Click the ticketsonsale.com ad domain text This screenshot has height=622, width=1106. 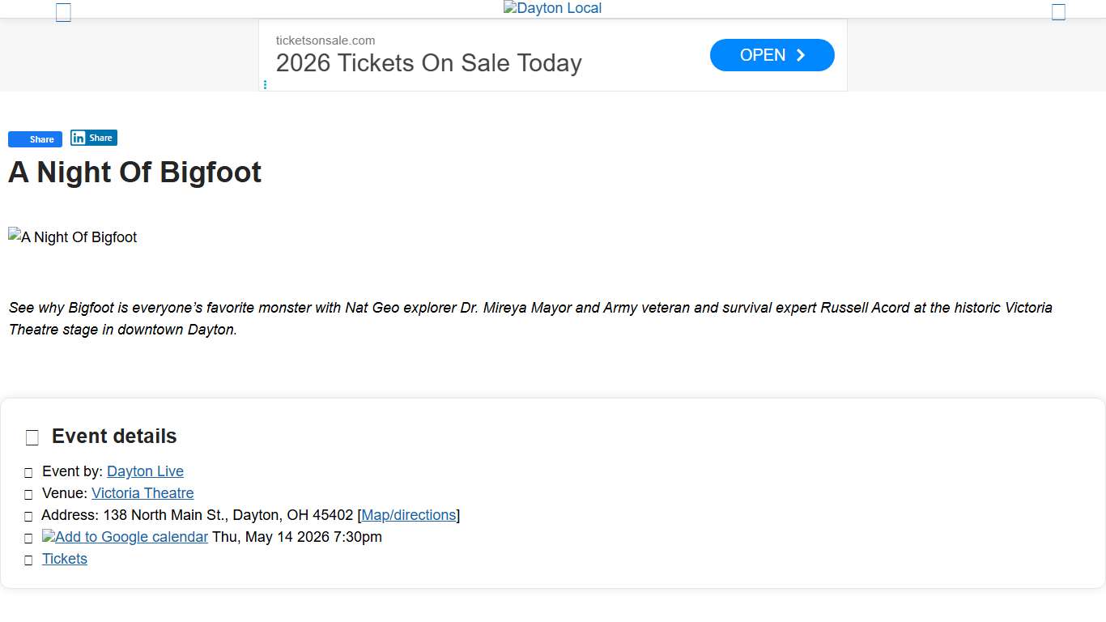click(x=325, y=40)
